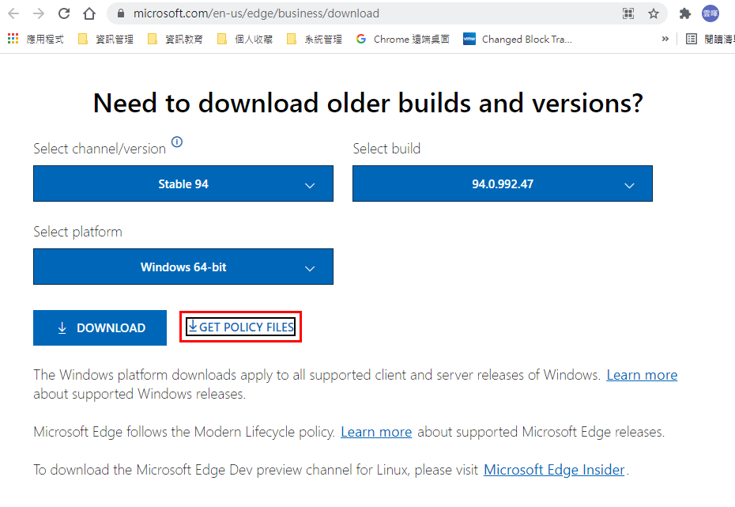This screenshot has height=507, width=735.
Task: Open the Microsoft Edge Insider link
Action: click(554, 470)
